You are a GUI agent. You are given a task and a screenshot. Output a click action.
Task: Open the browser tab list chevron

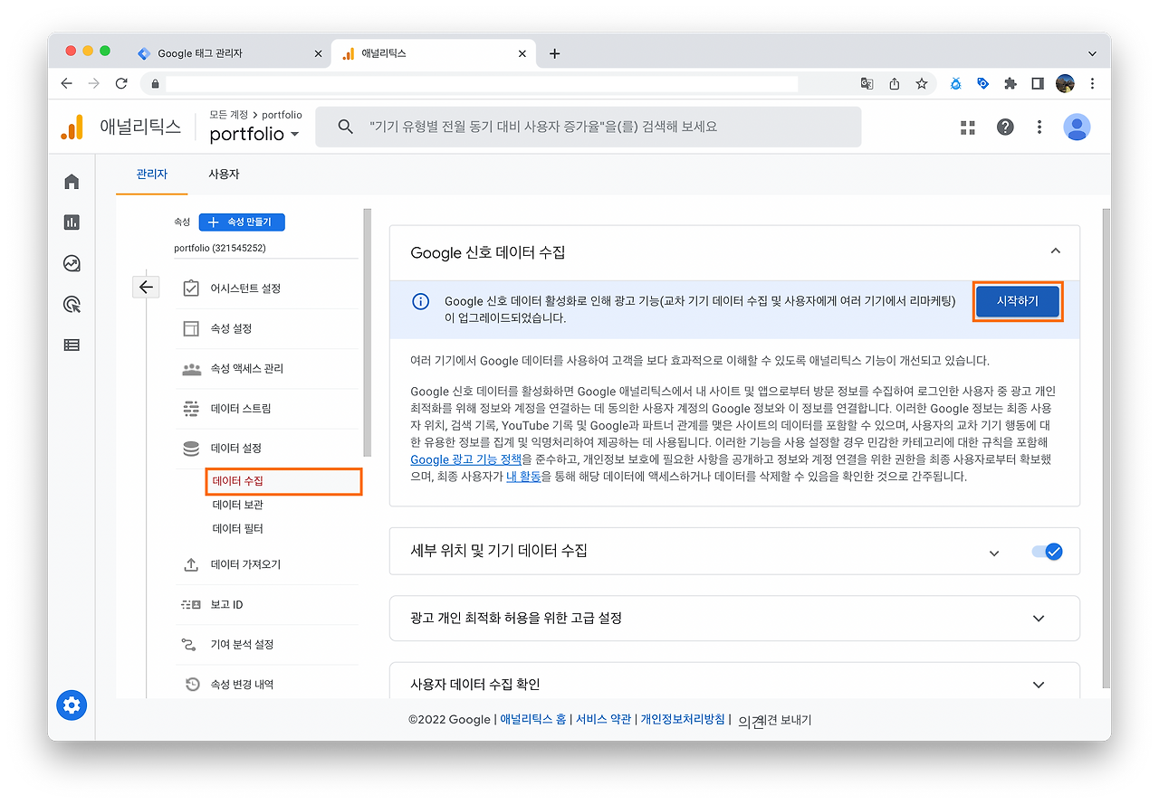[1092, 53]
